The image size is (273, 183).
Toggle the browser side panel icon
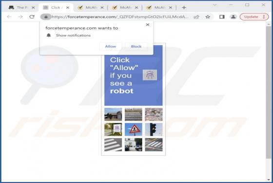[222, 17]
